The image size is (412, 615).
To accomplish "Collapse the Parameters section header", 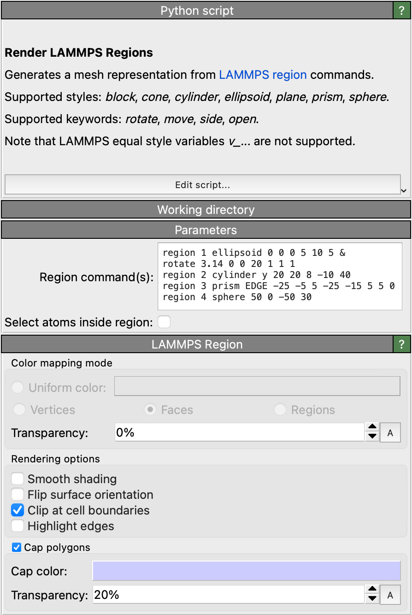I will pyautogui.click(x=206, y=230).
